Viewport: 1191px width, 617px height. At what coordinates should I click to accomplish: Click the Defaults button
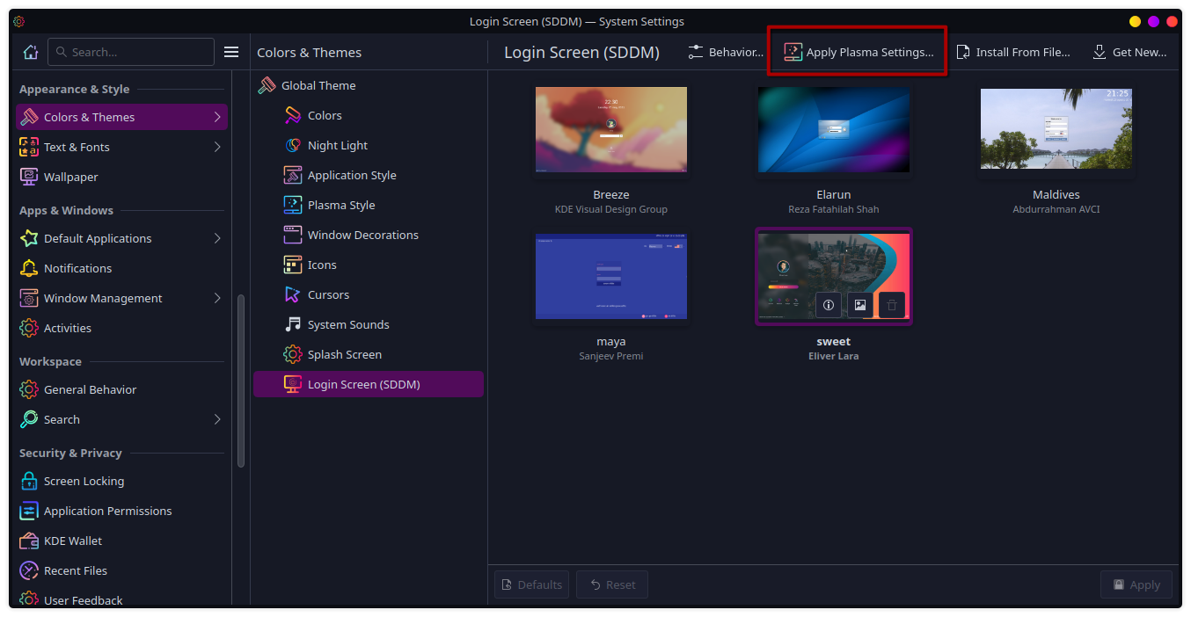coord(531,584)
